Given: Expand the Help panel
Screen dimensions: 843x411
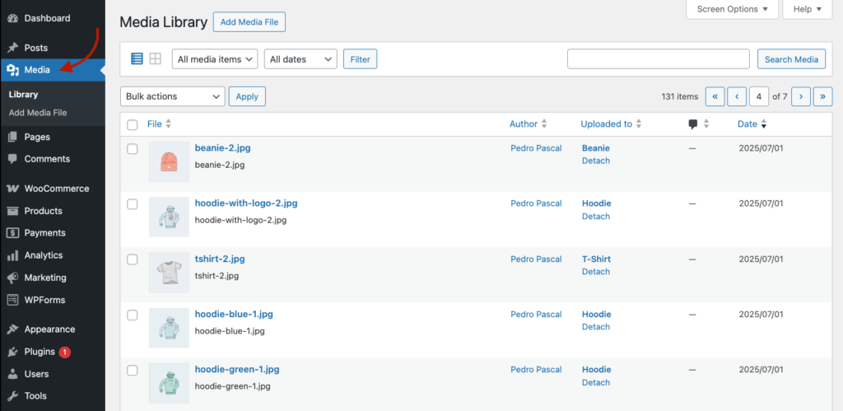Looking at the screenshot, I should (x=808, y=10).
